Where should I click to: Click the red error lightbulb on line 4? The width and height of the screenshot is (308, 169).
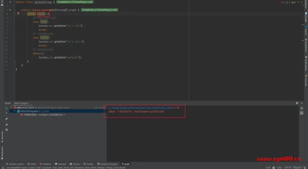pos(18,14)
